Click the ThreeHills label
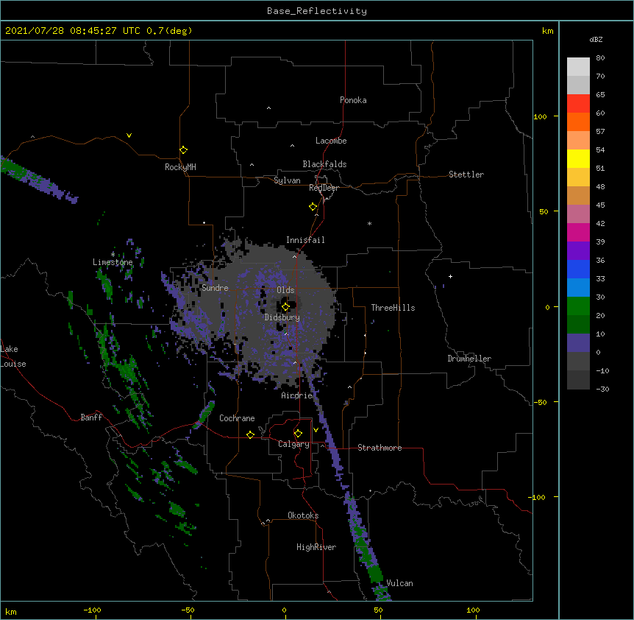The width and height of the screenshot is (634, 620). point(393,308)
